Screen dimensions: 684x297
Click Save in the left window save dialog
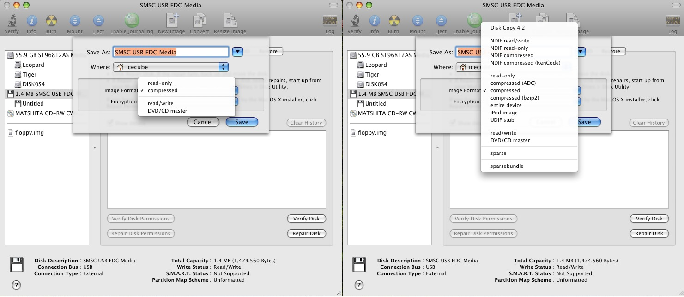pos(242,122)
